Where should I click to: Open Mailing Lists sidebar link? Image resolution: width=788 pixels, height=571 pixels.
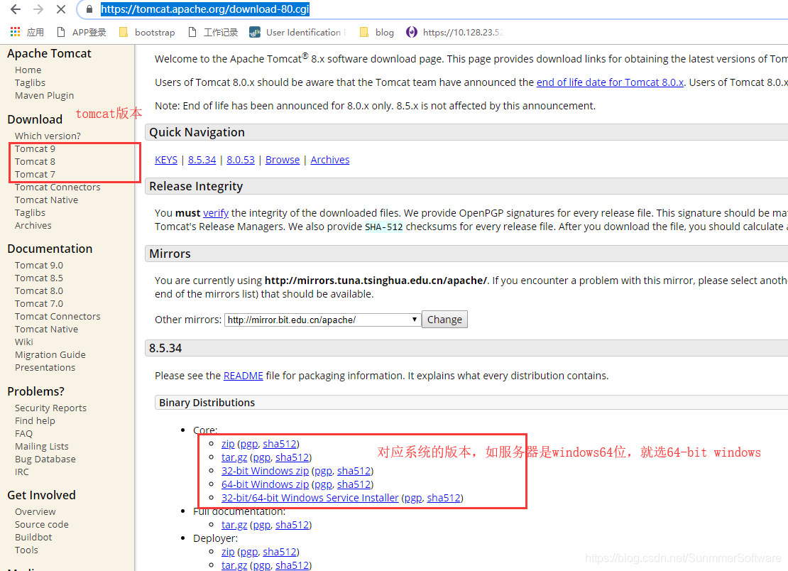click(x=42, y=446)
